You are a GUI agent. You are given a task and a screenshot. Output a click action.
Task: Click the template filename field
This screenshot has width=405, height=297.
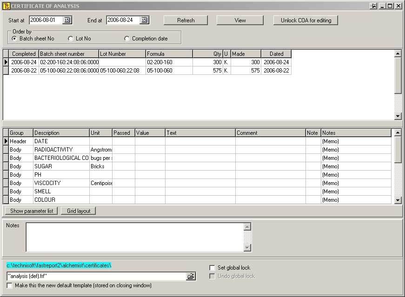click(x=96, y=277)
